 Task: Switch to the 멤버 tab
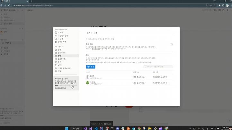click(89, 33)
